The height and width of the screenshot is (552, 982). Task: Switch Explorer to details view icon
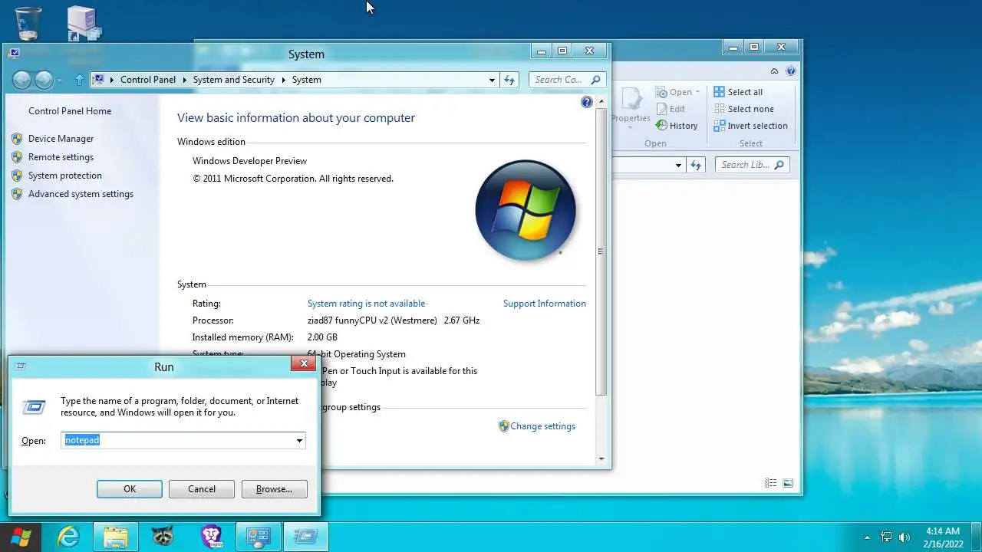pos(770,483)
